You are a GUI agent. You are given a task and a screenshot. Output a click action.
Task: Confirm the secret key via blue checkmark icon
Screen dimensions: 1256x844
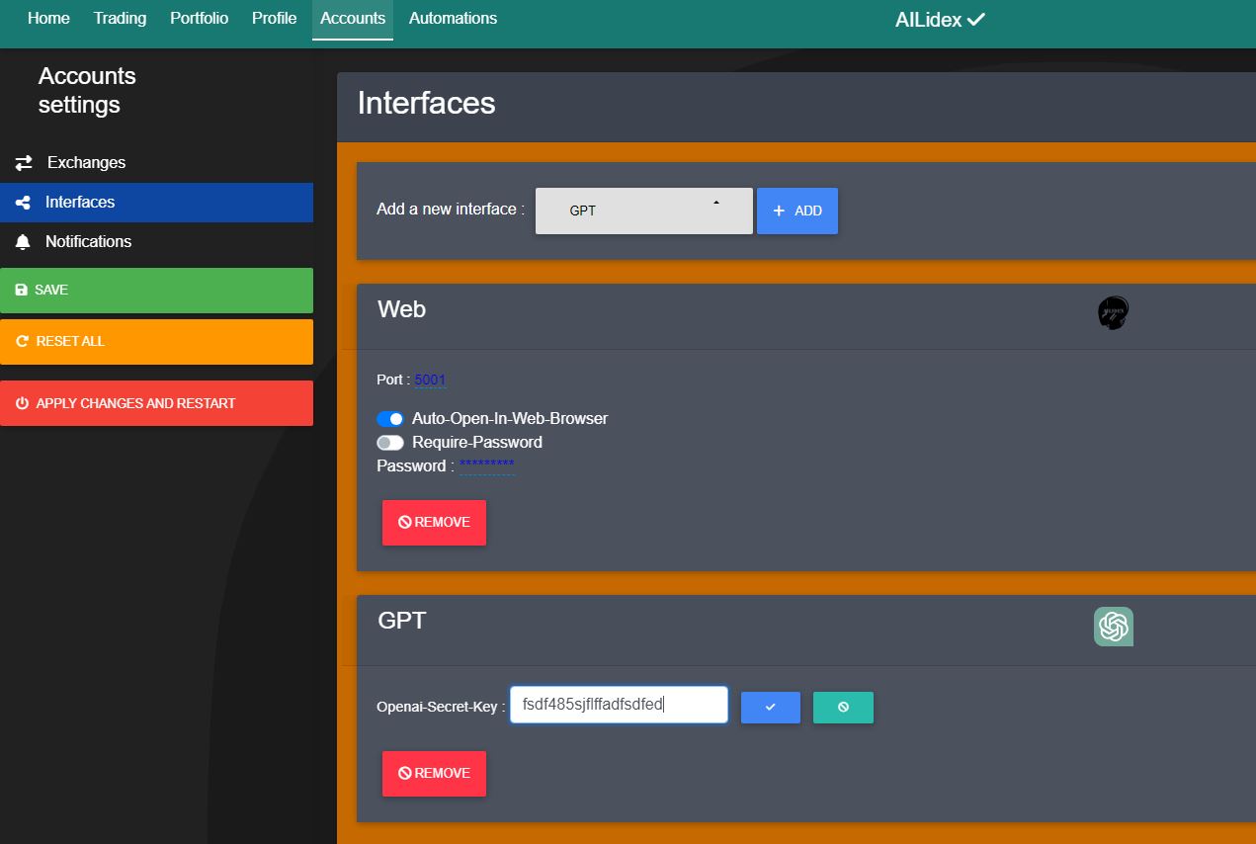tap(770, 707)
